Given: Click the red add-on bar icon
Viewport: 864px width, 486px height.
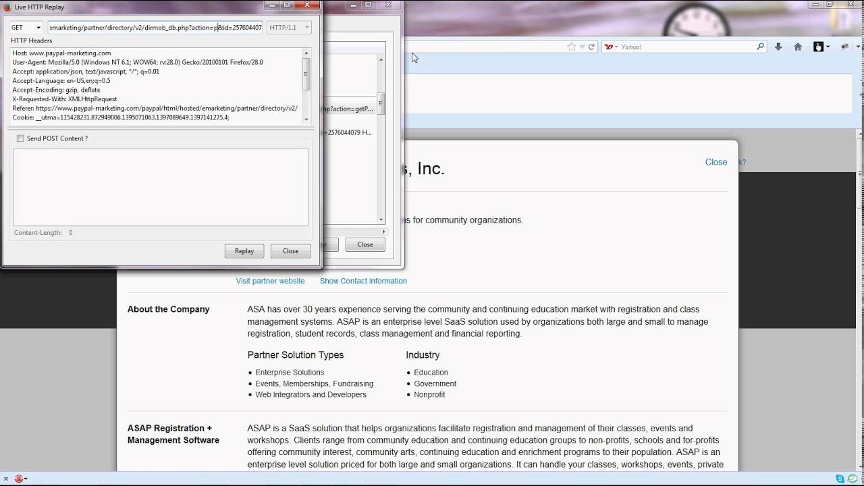Looking at the screenshot, I should point(19,479).
